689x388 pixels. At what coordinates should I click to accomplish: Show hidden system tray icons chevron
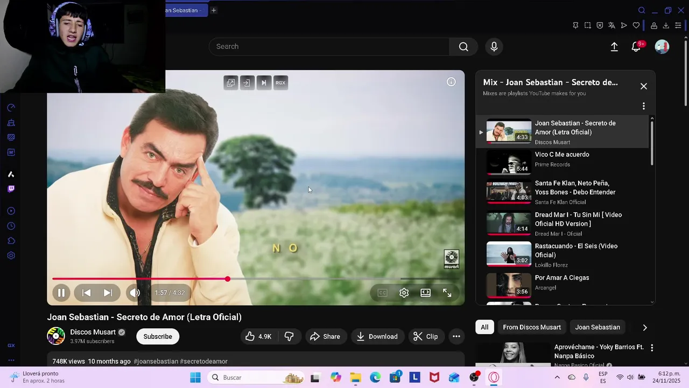[x=558, y=377]
